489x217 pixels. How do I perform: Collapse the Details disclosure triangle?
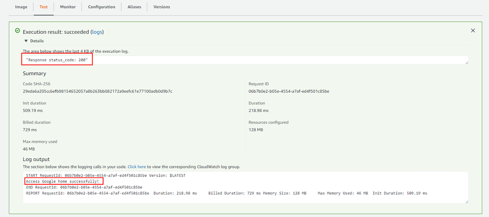26,41
